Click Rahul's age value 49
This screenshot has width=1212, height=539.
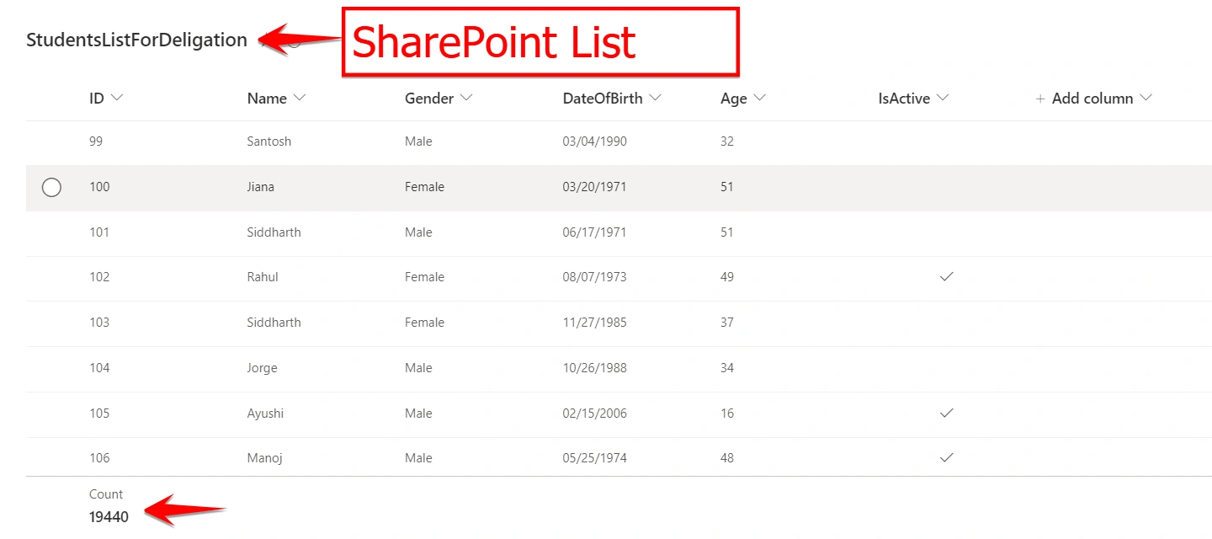pos(727,277)
